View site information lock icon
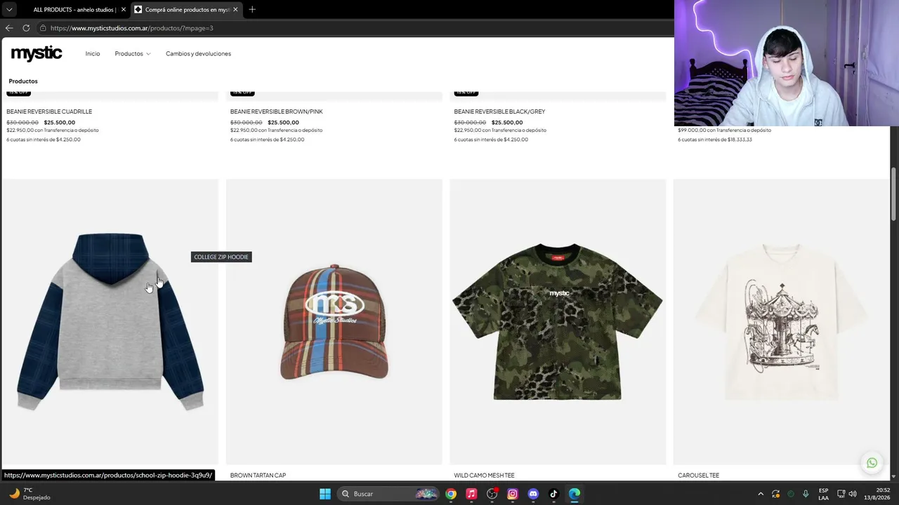The height and width of the screenshot is (505, 899). click(43, 28)
